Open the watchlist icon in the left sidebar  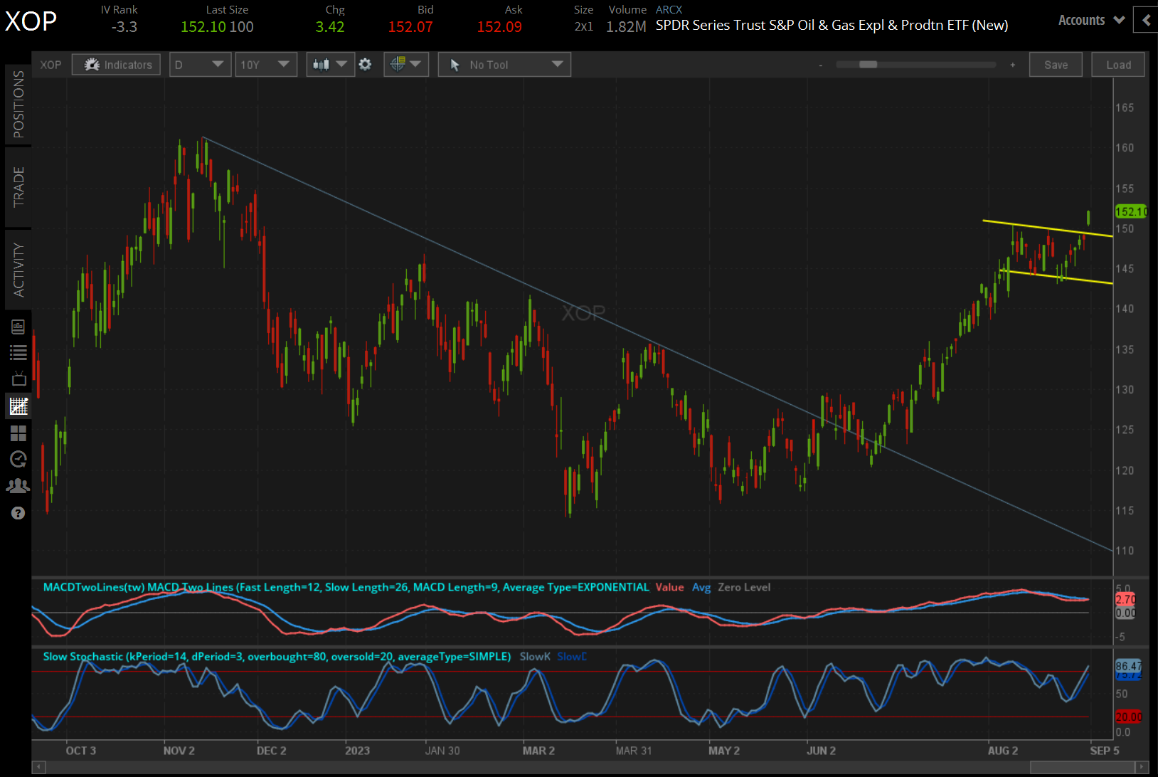[x=18, y=351]
